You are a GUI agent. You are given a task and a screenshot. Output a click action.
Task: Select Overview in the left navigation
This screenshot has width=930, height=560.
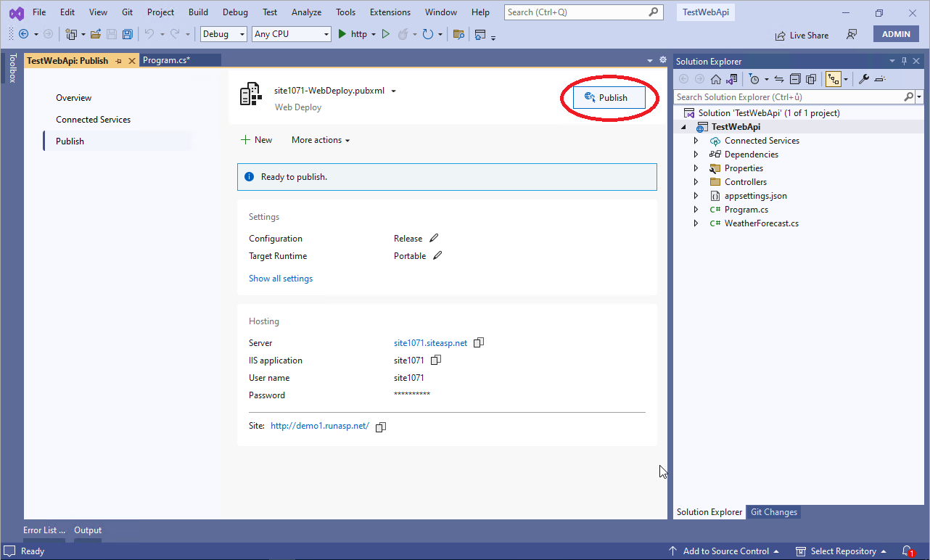pyautogui.click(x=74, y=98)
